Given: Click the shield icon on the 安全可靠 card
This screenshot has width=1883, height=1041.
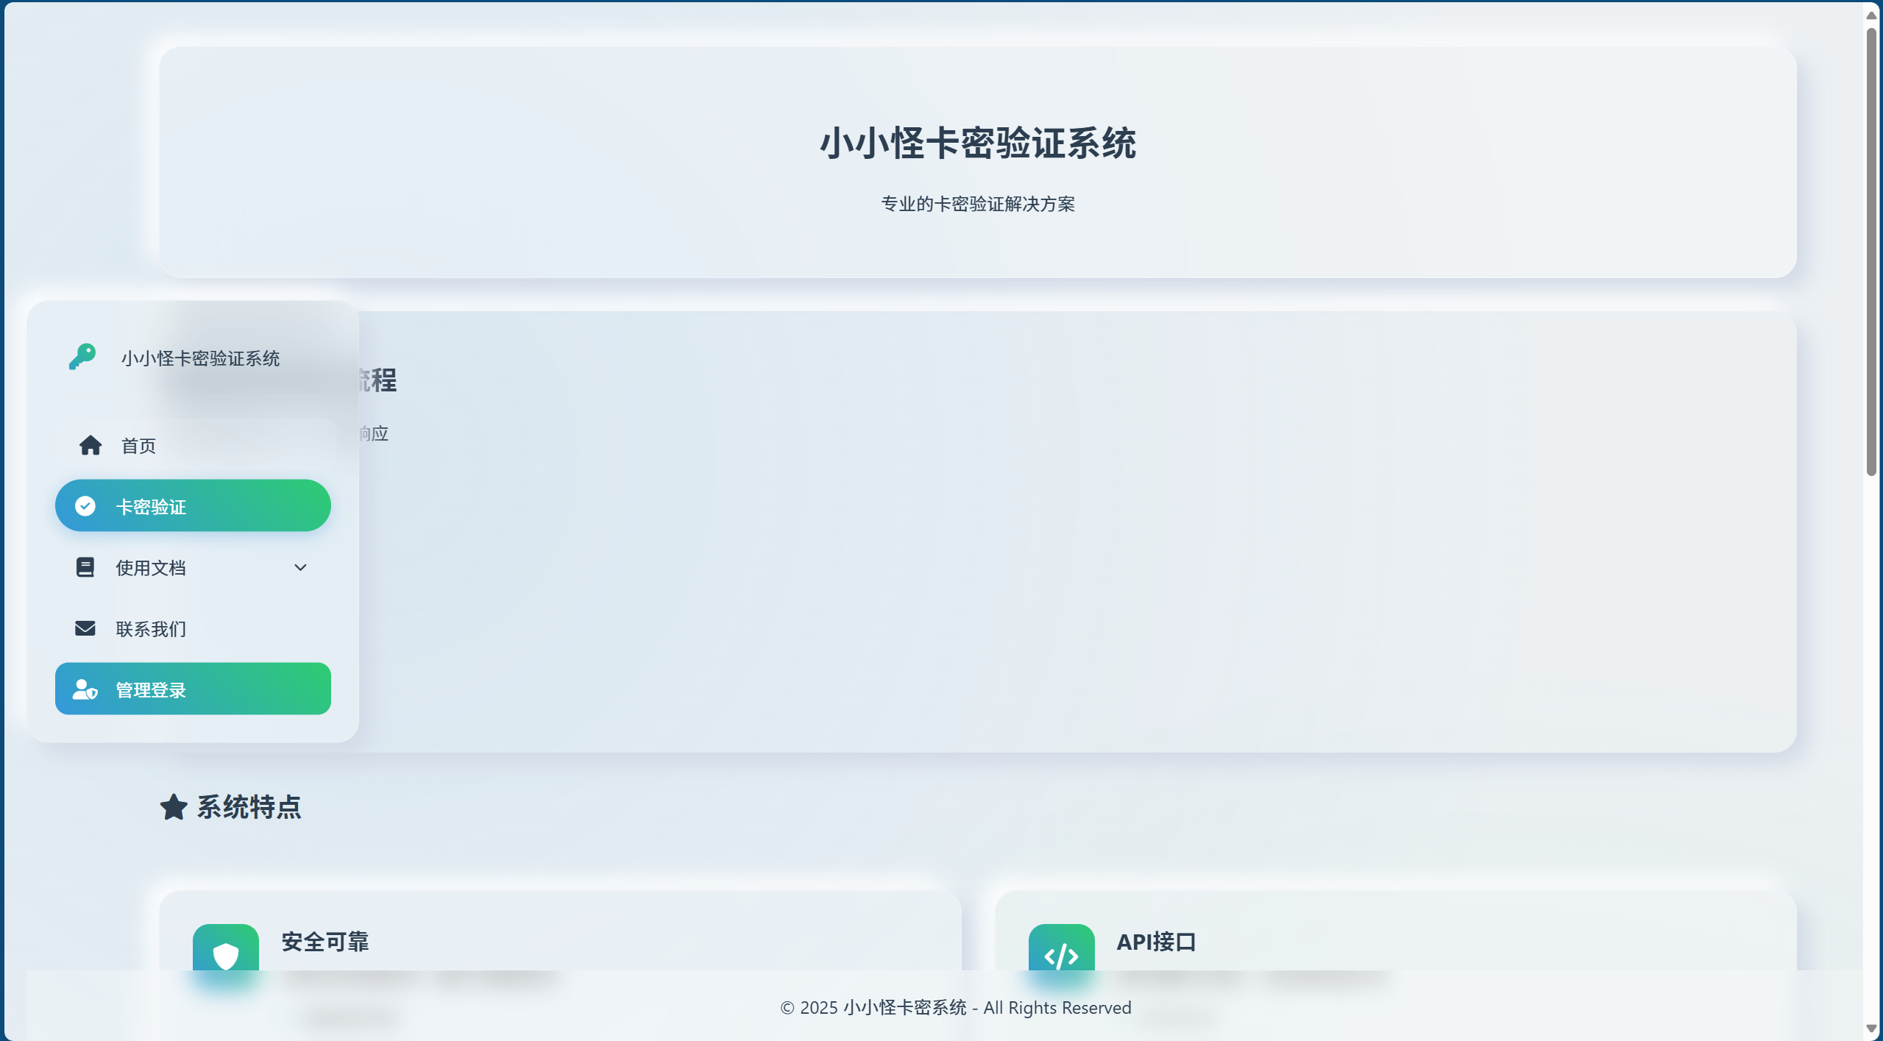Looking at the screenshot, I should pyautogui.click(x=225, y=953).
